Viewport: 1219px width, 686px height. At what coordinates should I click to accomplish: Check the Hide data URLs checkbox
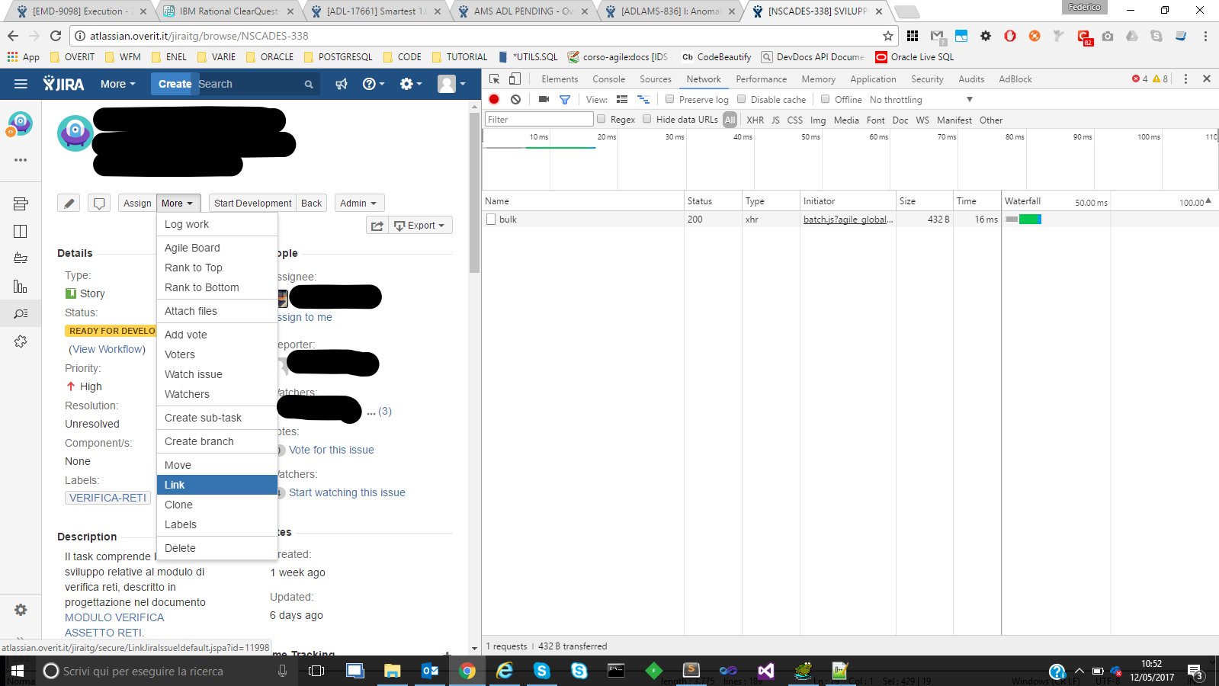tap(646, 119)
